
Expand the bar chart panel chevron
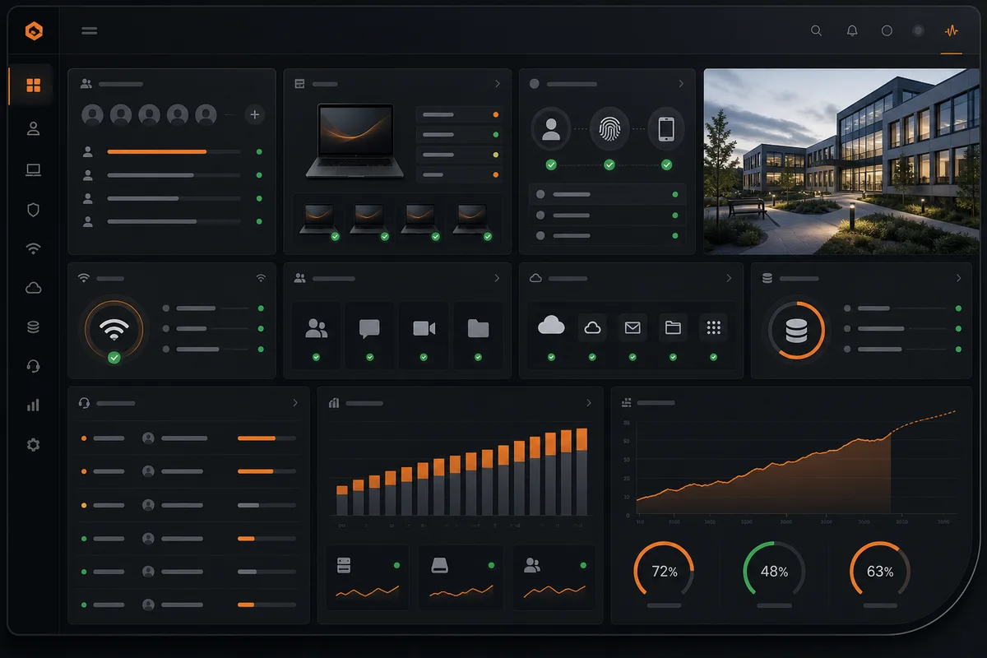click(x=589, y=403)
